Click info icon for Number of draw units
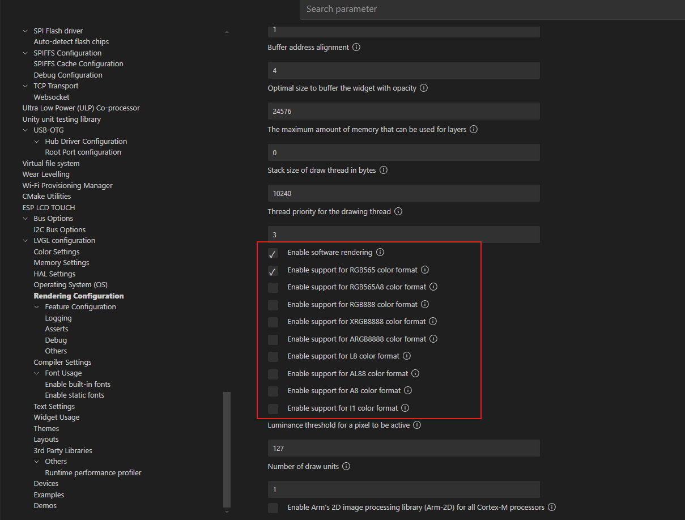 (x=346, y=467)
